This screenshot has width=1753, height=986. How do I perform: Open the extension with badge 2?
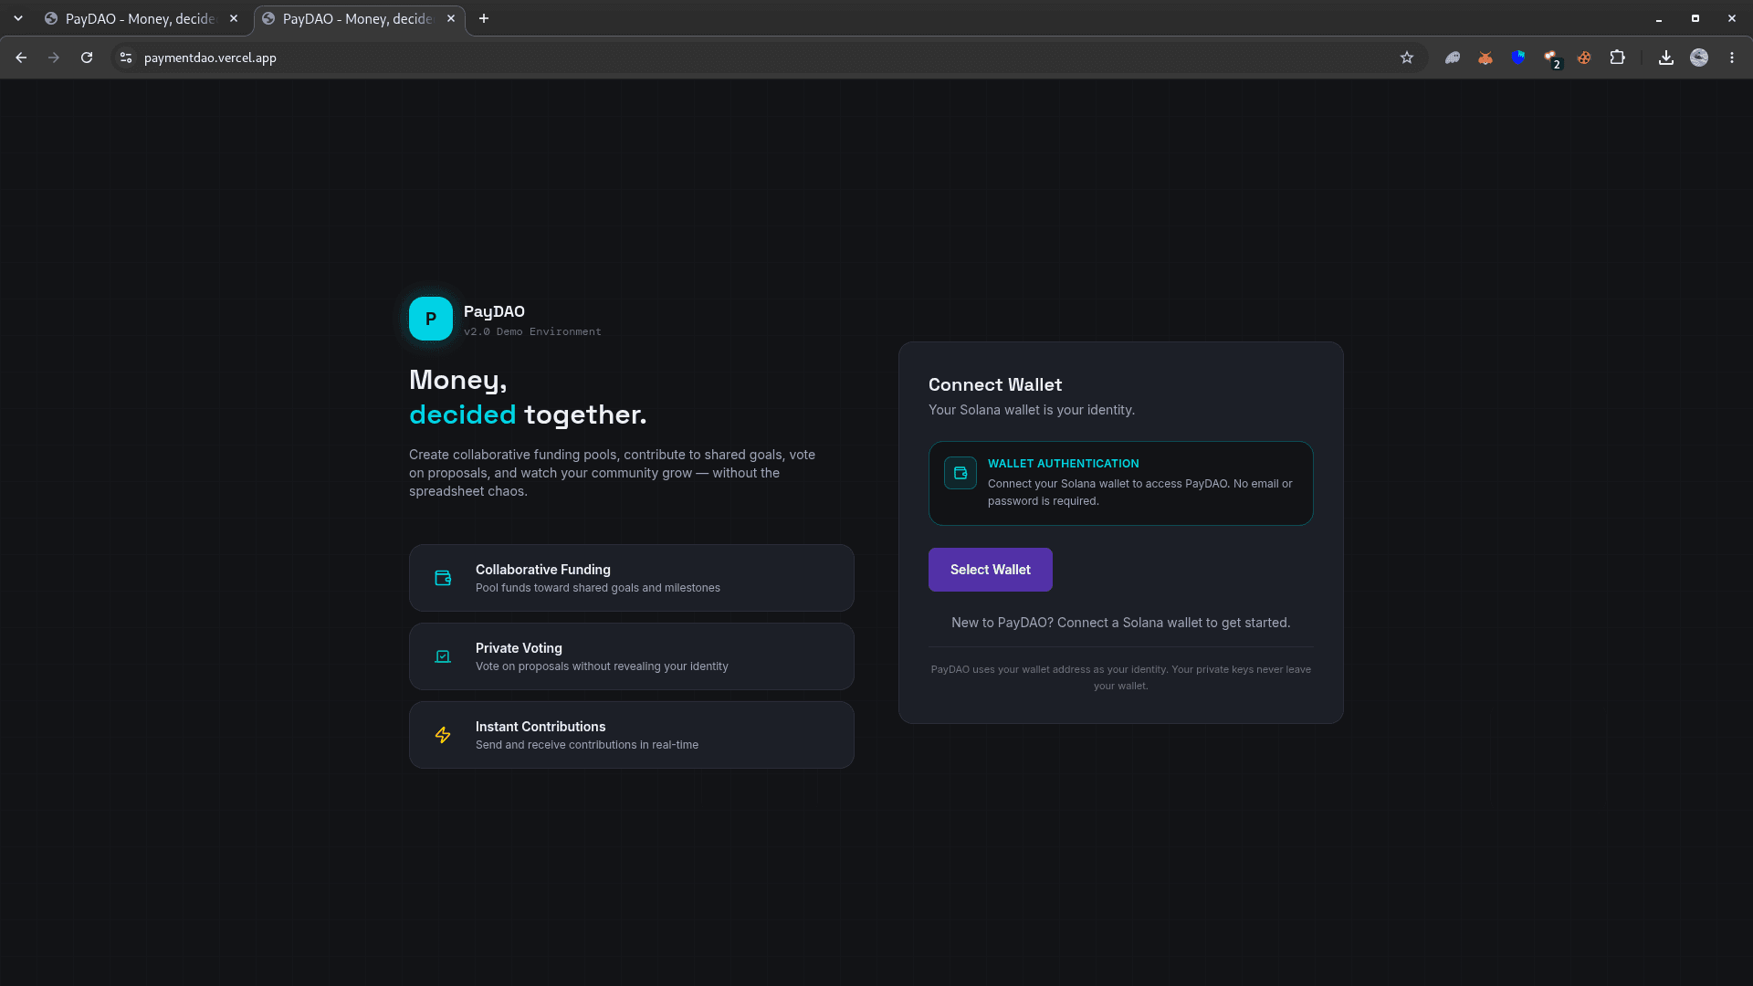point(1551,58)
